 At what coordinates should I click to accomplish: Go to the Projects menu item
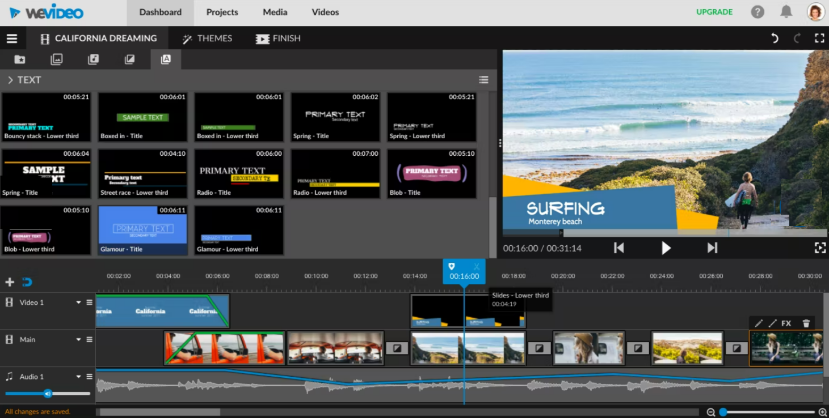coord(222,12)
